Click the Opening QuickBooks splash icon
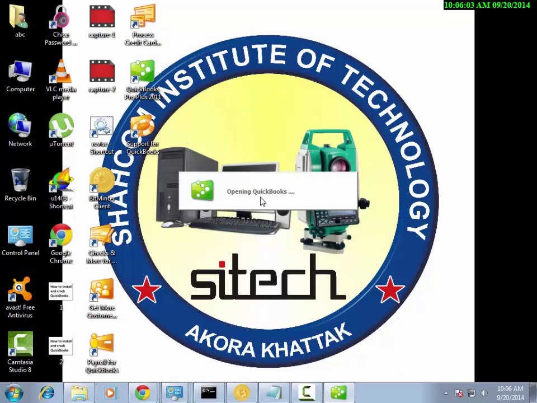Image resolution: width=537 pixels, height=403 pixels. [202, 190]
